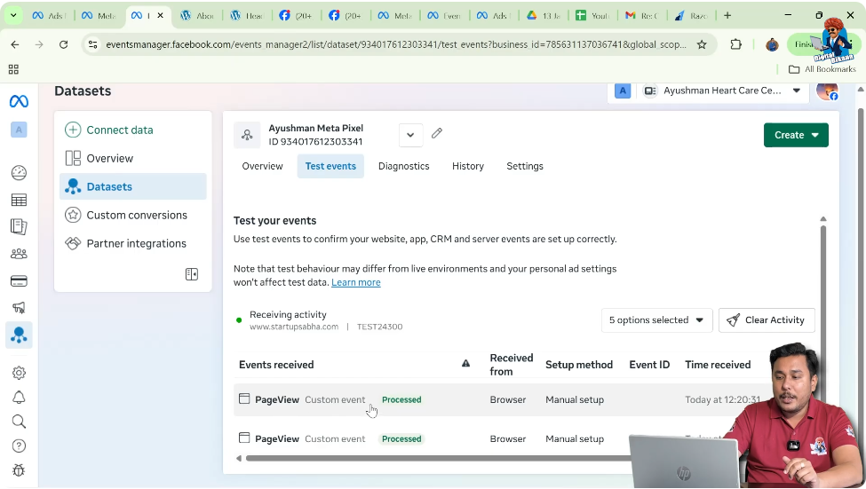The height and width of the screenshot is (489, 866).
Task: Open notifications bell icon
Action: [x=19, y=398]
